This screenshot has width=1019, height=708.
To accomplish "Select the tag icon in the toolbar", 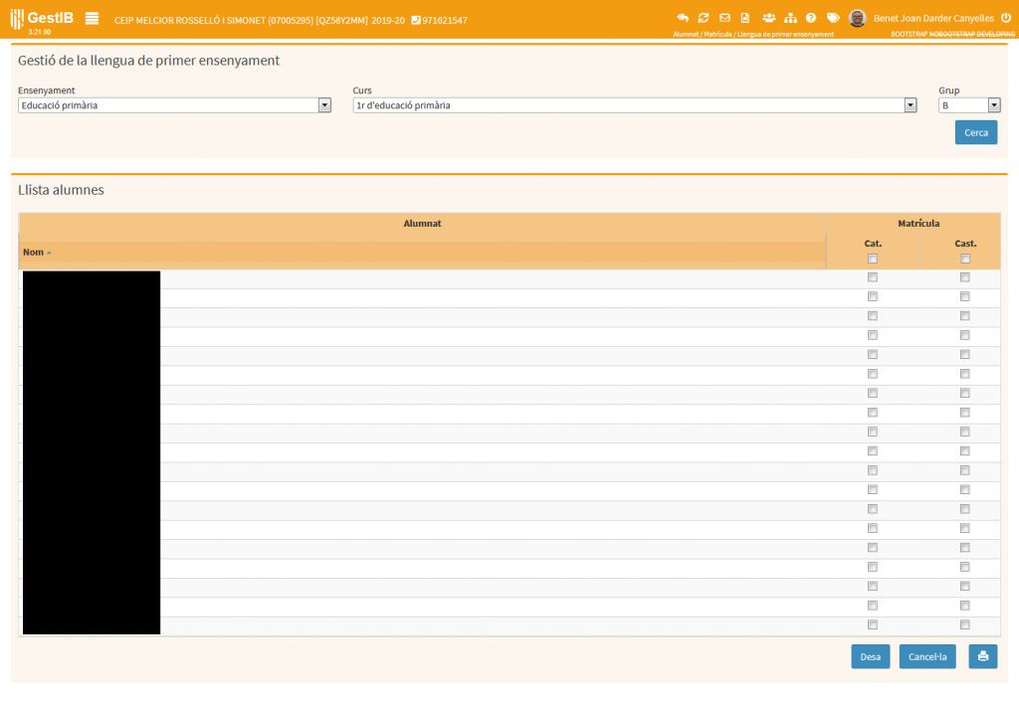I will pyautogui.click(x=833, y=17).
